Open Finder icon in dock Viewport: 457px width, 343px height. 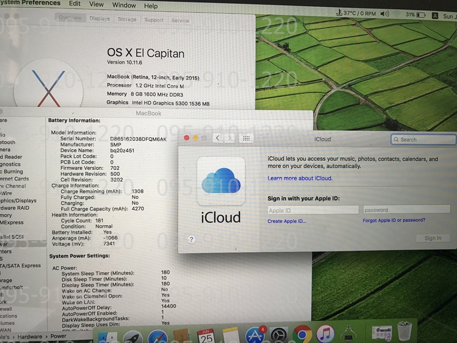click(107, 338)
